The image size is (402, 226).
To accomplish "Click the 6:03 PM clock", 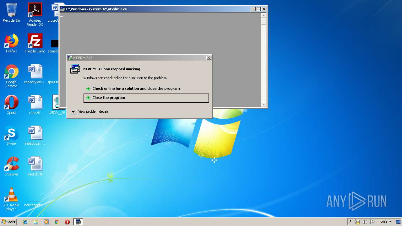I will (x=386, y=222).
